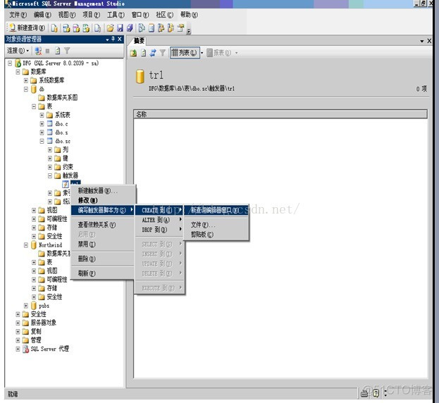Collapse the 数据库 (Databases) folder
The image size is (439, 403).
18,72
